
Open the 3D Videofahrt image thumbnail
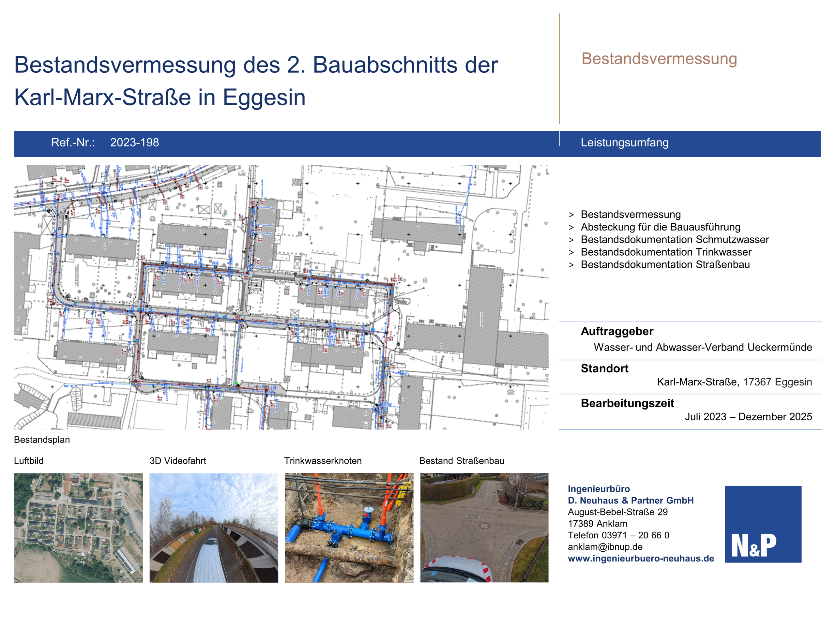(x=214, y=528)
